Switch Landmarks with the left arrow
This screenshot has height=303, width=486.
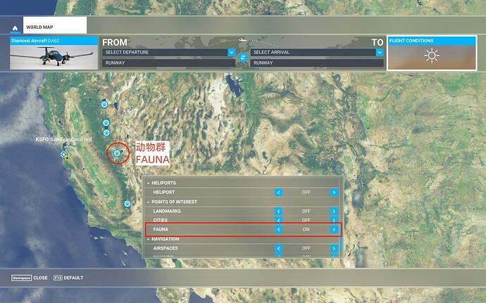pyautogui.click(x=278, y=211)
